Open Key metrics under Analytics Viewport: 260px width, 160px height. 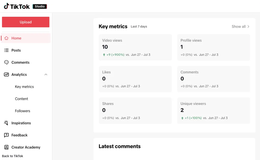point(24,87)
